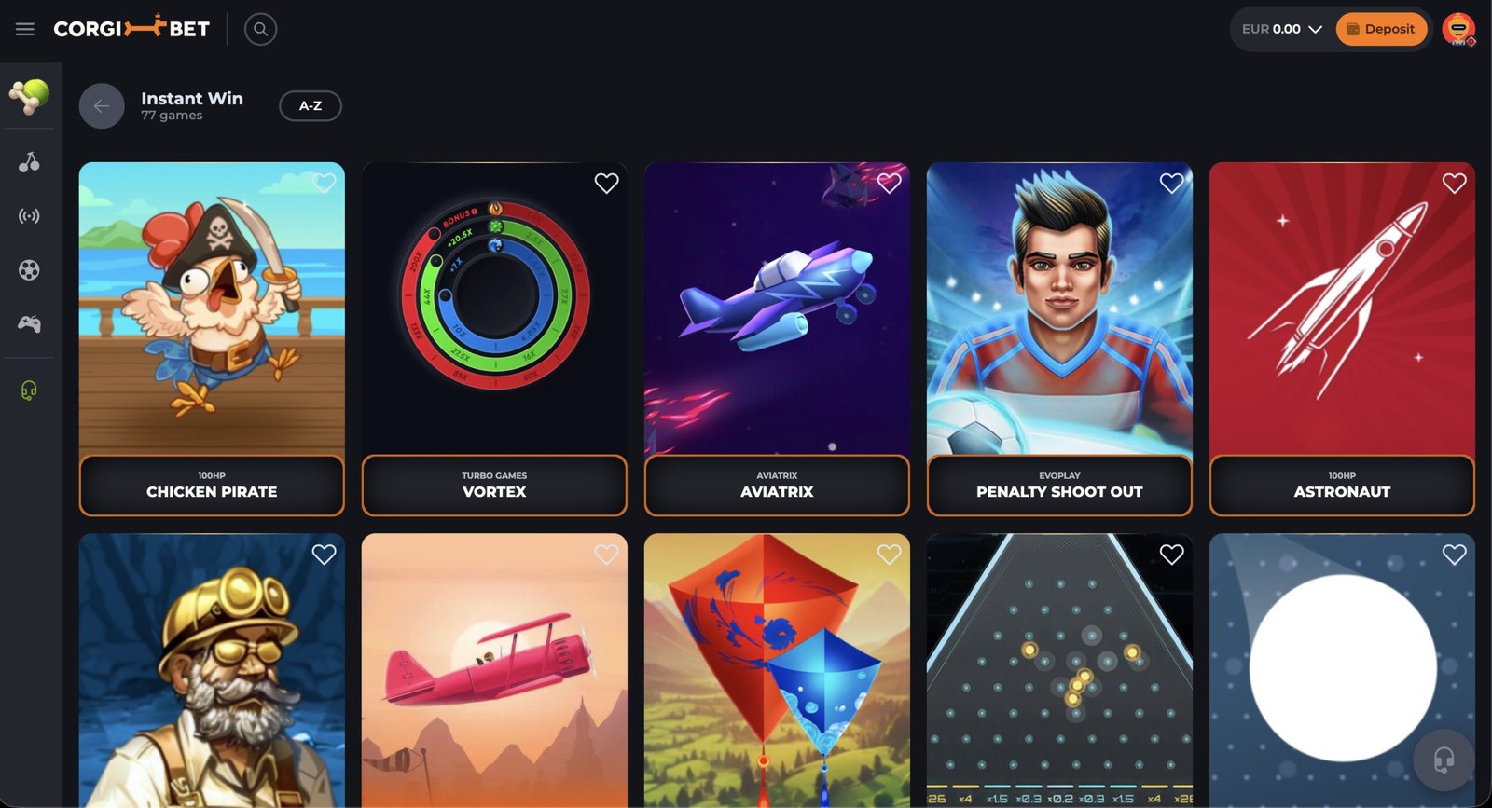Open the hamburger menu

25,29
